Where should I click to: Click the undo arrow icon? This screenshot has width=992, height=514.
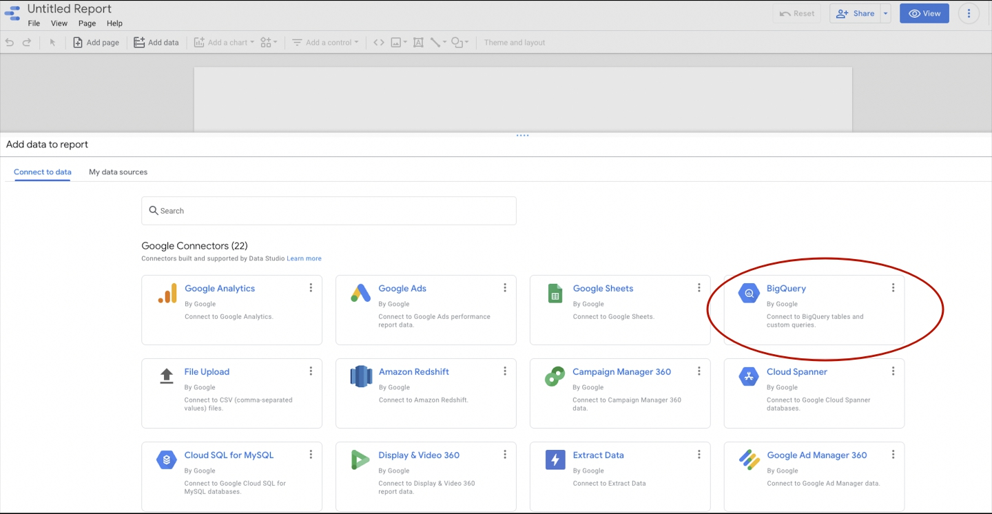10,43
